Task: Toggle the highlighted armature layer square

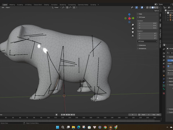Action: click(168, 66)
